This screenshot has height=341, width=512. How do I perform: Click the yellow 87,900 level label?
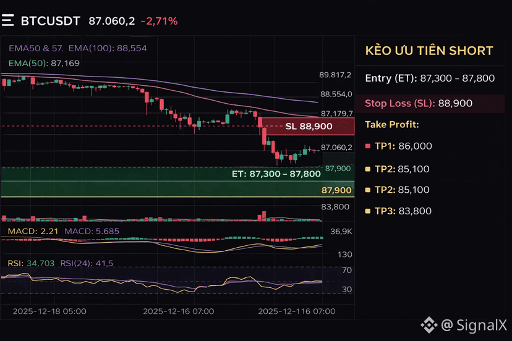pos(336,190)
